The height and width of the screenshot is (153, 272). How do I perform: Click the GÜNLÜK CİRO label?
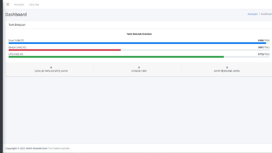pos(139,71)
